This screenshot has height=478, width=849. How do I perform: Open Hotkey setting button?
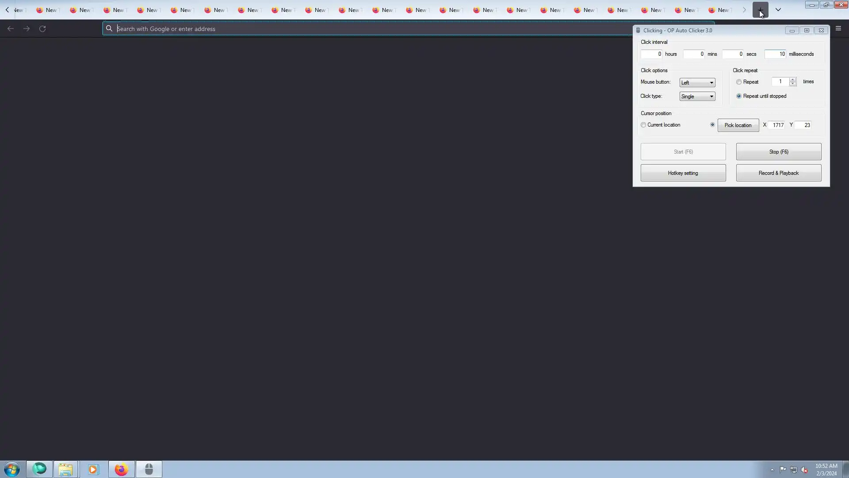[x=683, y=173]
